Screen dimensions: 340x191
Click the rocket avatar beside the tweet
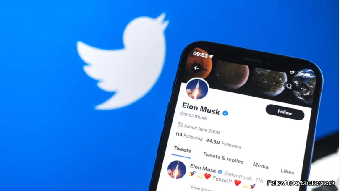pos(177,170)
